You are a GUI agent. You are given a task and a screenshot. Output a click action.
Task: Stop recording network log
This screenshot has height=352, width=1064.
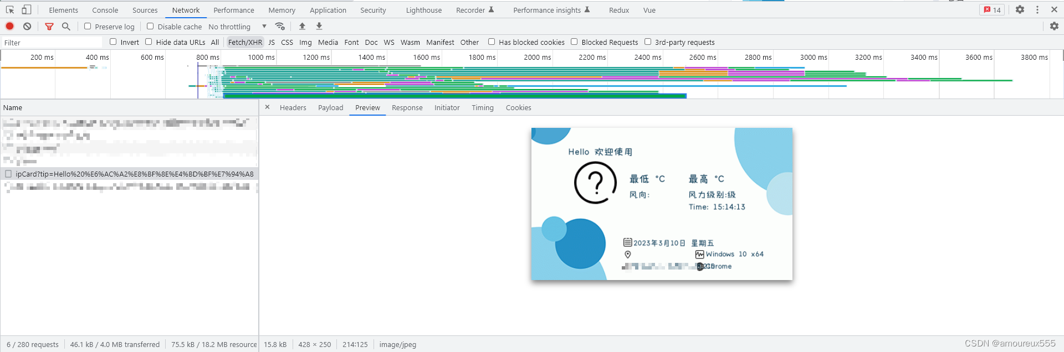coord(10,26)
